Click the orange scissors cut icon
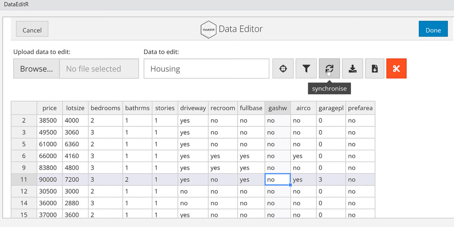The width and height of the screenshot is (454, 227). pos(397,68)
